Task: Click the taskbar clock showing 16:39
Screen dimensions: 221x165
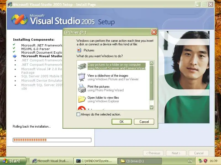Action: [x=213, y=161]
